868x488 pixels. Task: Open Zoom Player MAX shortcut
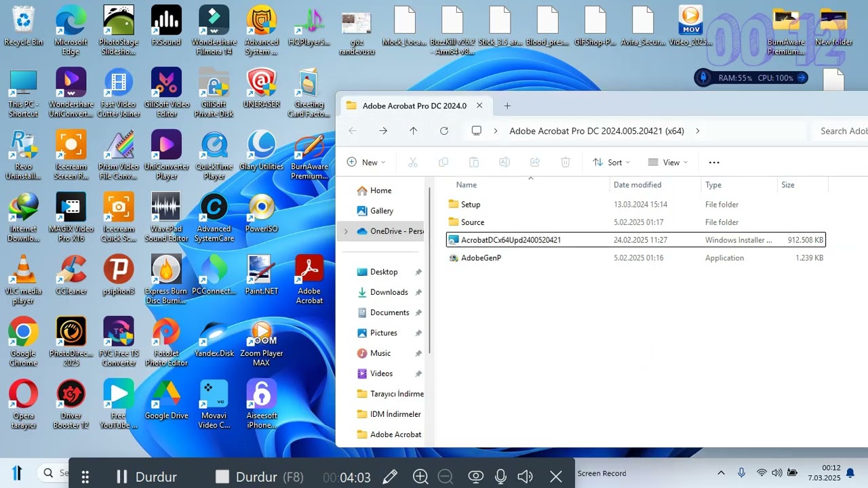click(x=262, y=342)
